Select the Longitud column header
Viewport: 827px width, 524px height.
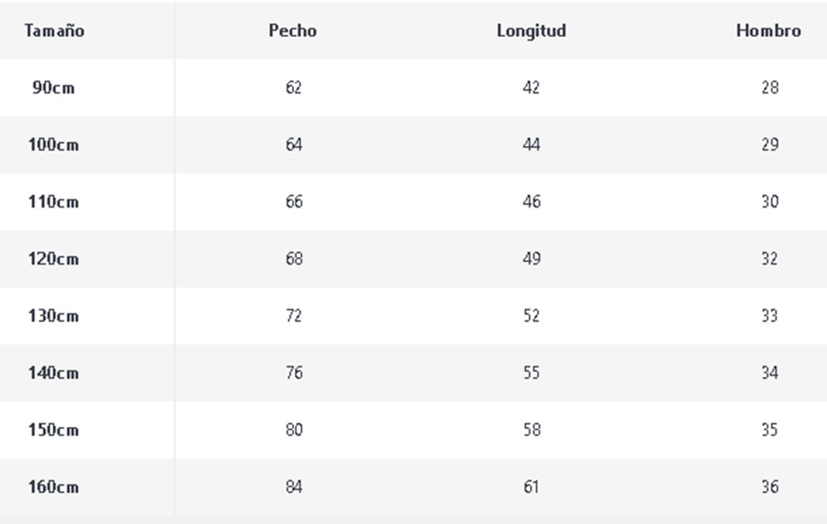pyautogui.click(x=531, y=31)
